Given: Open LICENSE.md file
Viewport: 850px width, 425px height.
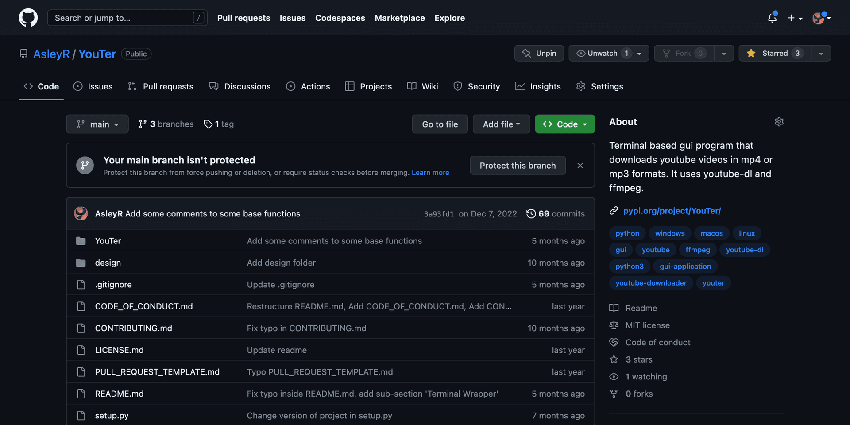Looking at the screenshot, I should click(120, 350).
